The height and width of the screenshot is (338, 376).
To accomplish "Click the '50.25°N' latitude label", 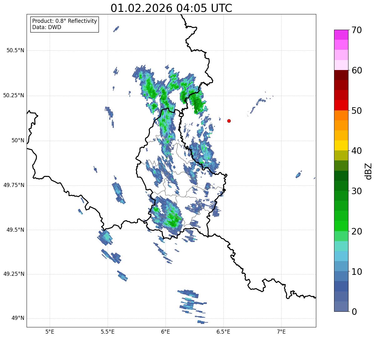I will point(14,95).
